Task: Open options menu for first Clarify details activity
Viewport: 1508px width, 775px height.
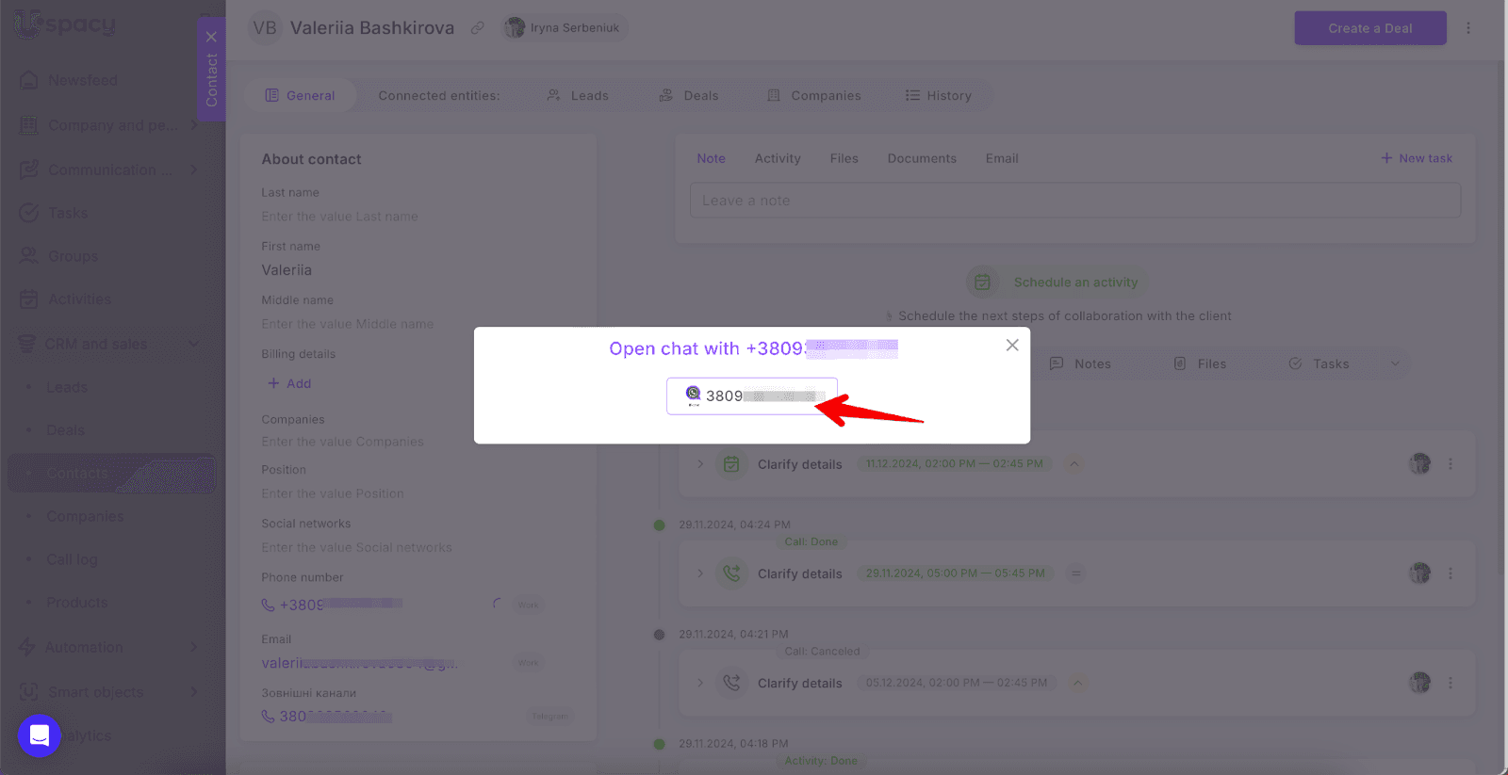Action: click(x=1450, y=464)
